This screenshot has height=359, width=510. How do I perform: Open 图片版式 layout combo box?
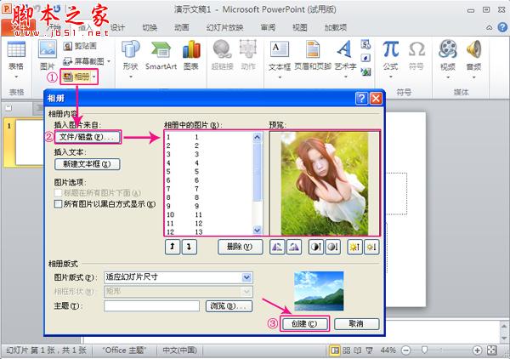tap(178, 277)
